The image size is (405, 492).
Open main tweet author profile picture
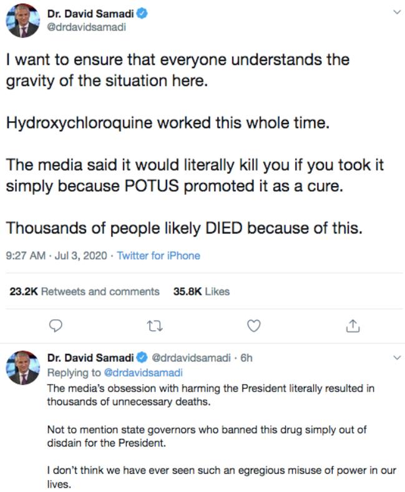pos(23,21)
